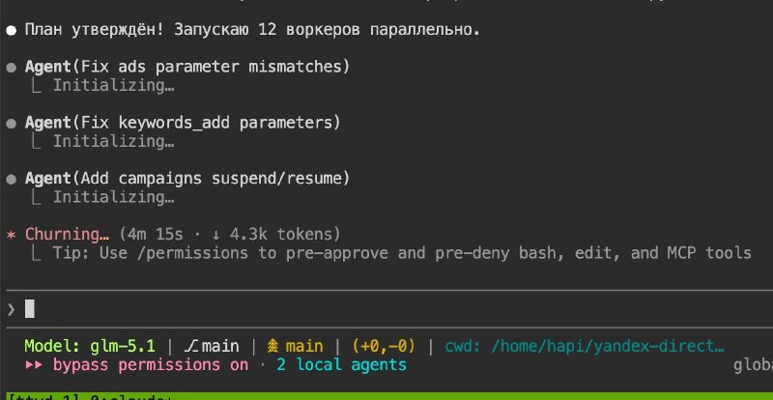Click the Churning spinner asterisk icon
The width and height of the screenshot is (773, 400).
pos(12,234)
